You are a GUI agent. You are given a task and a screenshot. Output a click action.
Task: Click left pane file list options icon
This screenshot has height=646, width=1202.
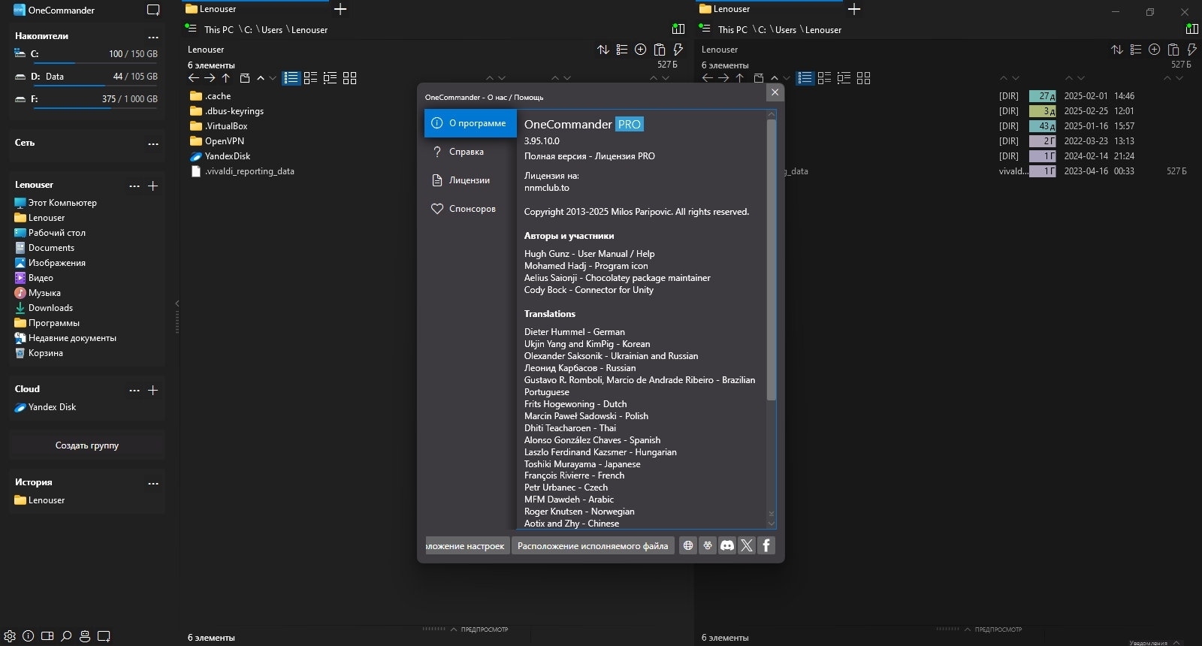tap(622, 50)
